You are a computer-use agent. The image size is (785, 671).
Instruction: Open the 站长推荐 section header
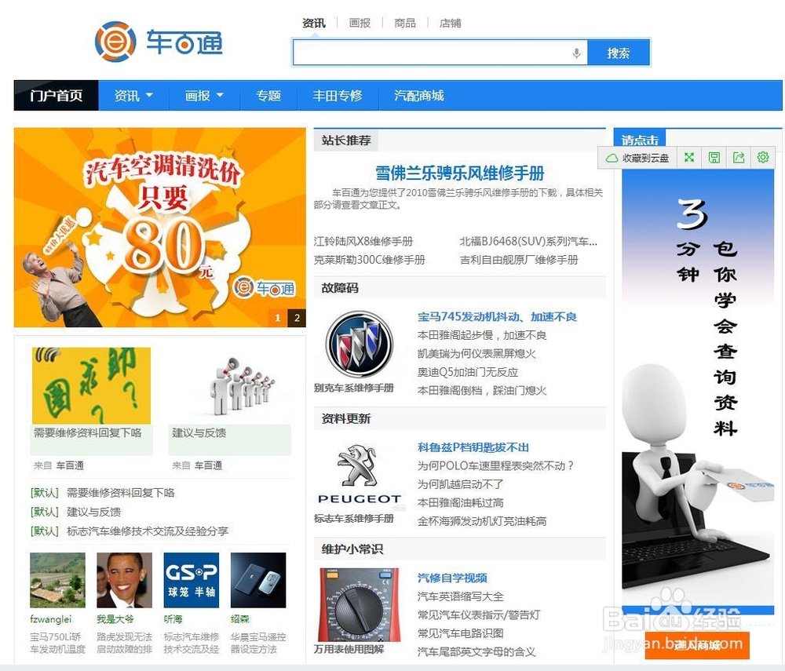tap(346, 140)
